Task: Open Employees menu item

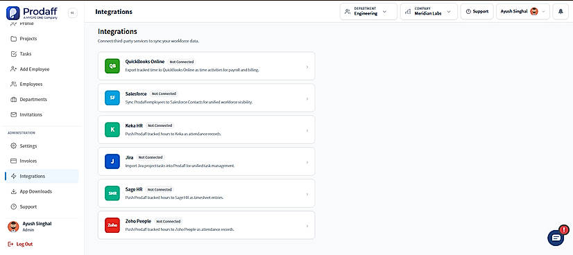Action: [42, 85]
